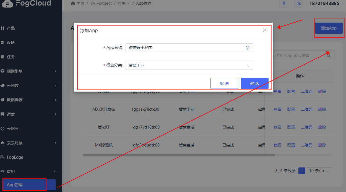Click AppKey 1gg17vd18tk00
The image size is (346, 192).
(x=145, y=127)
